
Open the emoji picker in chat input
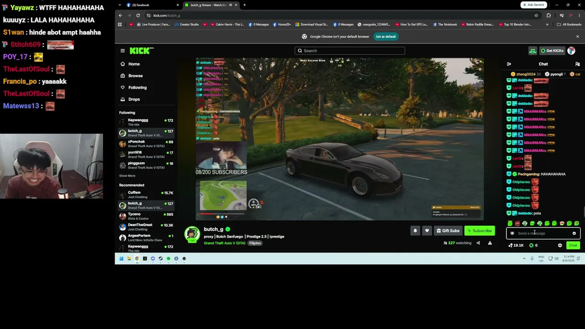[x=574, y=233]
